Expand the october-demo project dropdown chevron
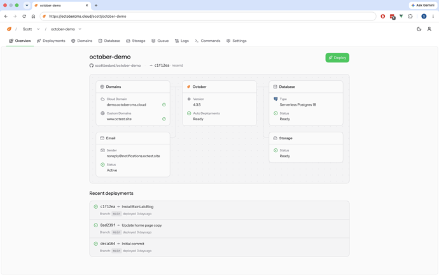The height and width of the screenshot is (275, 439). coord(80,29)
